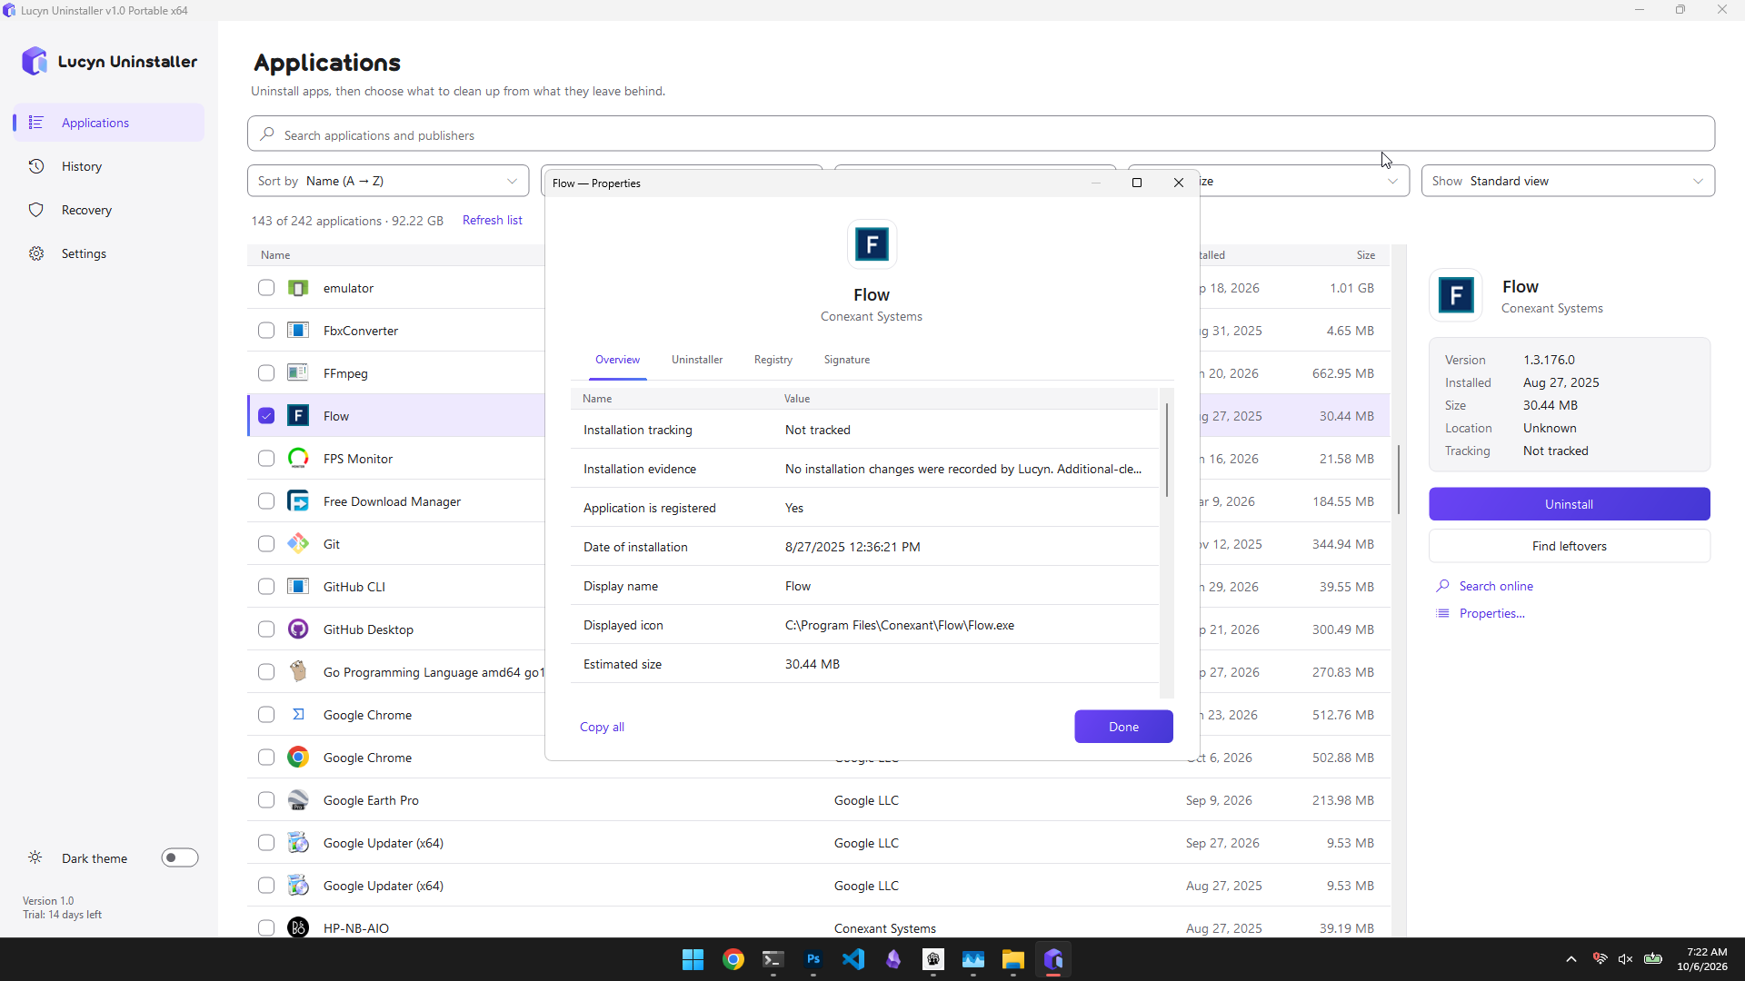The image size is (1745, 981).
Task: Open File Explorer from the taskbar
Action: pyautogui.click(x=1013, y=959)
